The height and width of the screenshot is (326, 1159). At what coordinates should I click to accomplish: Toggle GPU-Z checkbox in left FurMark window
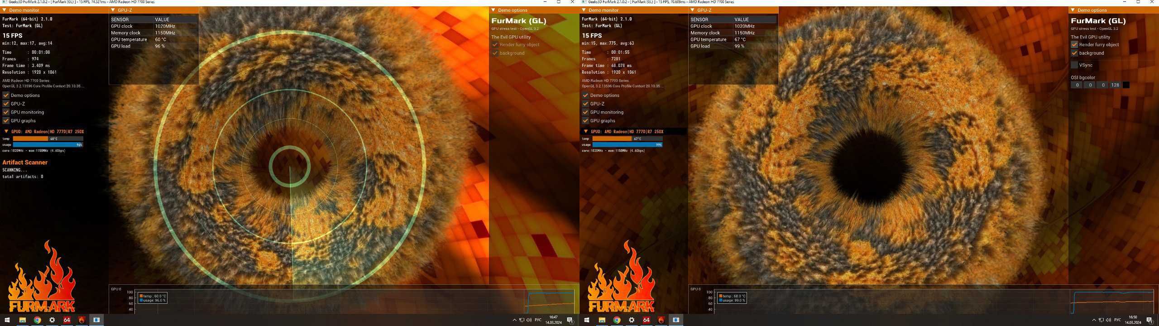click(6, 104)
